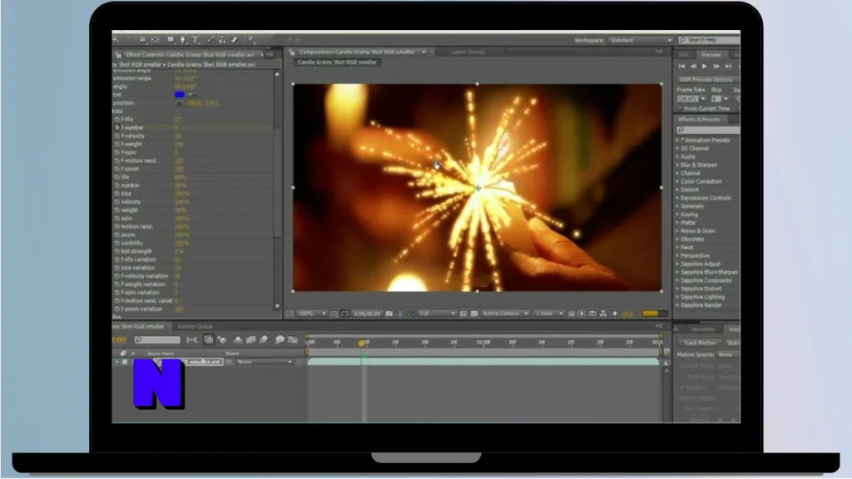Toggle transparency grid icon below viewer

(474, 314)
